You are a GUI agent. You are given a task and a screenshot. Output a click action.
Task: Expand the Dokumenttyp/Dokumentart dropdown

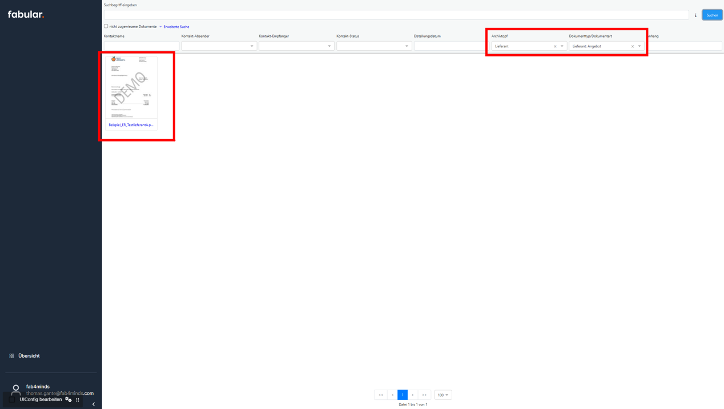[x=639, y=46]
